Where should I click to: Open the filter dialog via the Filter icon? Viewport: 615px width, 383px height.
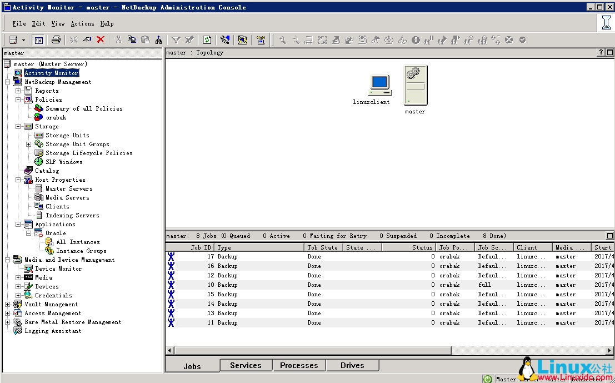click(x=176, y=39)
